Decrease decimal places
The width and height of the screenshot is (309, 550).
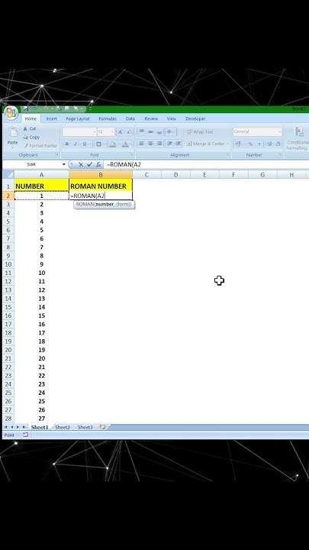point(278,144)
